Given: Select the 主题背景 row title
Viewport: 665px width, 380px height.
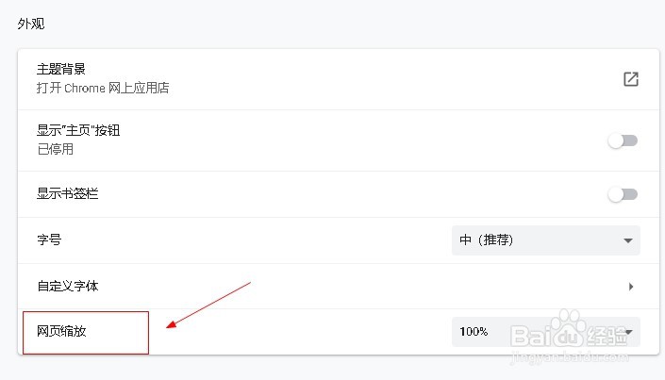Looking at the screenshot, I should click(x=61, y=70).
